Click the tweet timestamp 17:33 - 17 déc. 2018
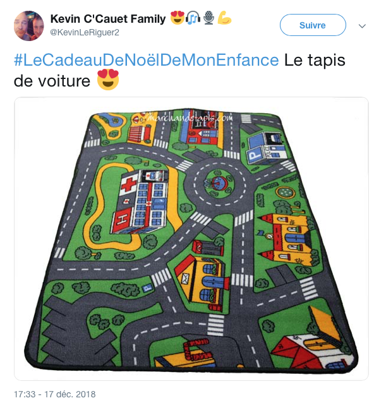 coord(55,394)
